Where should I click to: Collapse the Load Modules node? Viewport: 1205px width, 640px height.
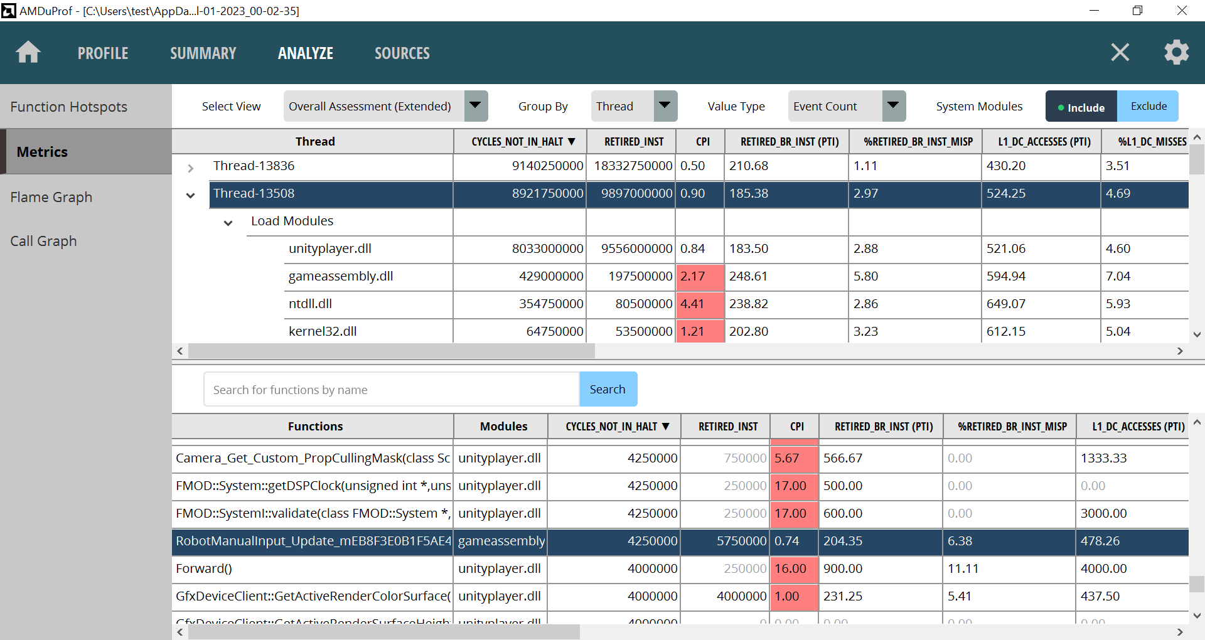228,223
